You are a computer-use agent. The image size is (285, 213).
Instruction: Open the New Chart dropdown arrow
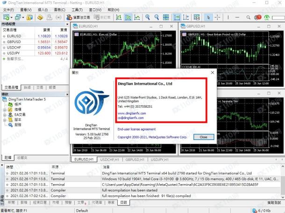12,18
